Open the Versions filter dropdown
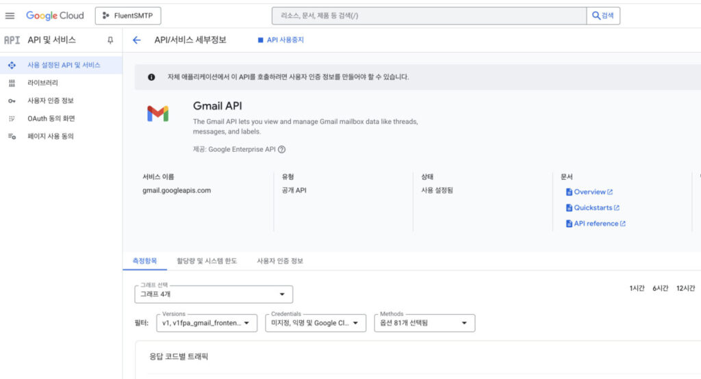Screen dimensions: 701x379 [207, 323]
